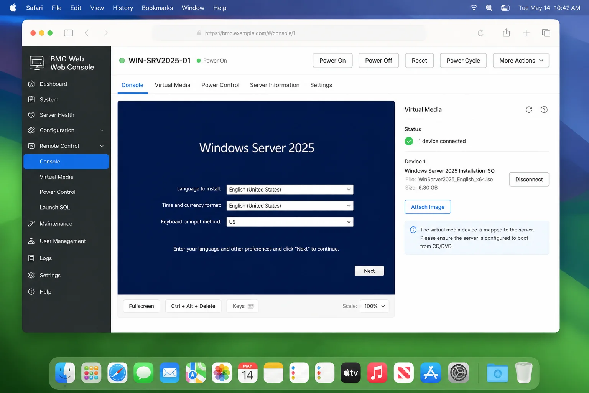Click the Attach Image button
Image resolution: width=589 pixels, height=393 pixels.
point(428,207)
